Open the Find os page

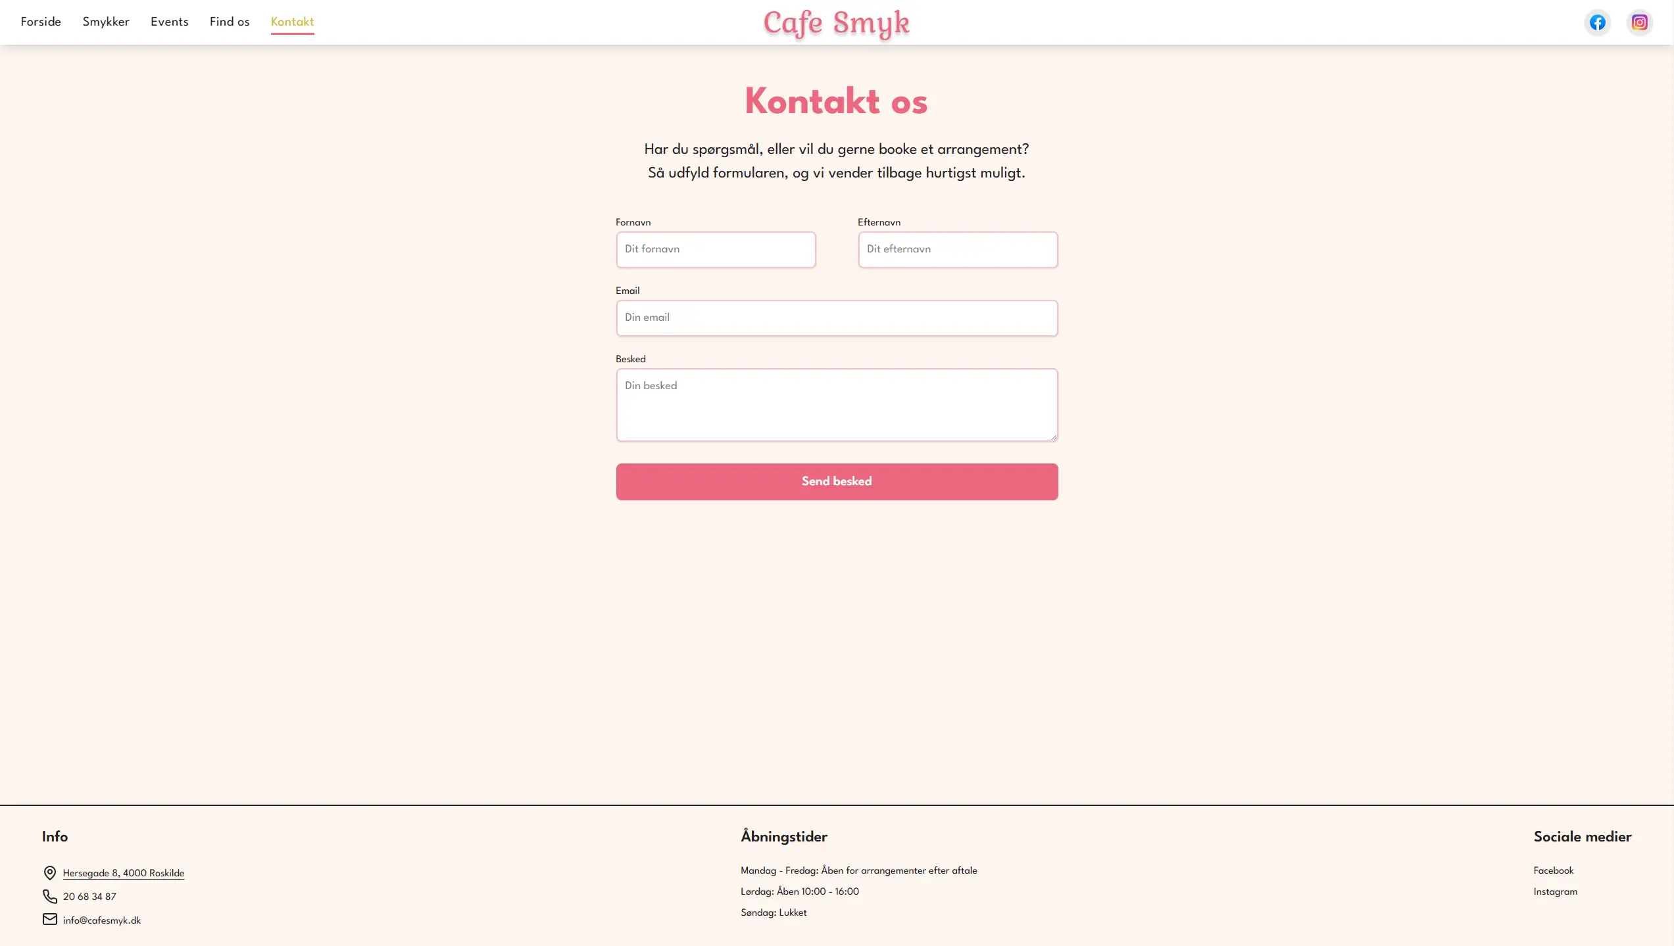point(230,22)
